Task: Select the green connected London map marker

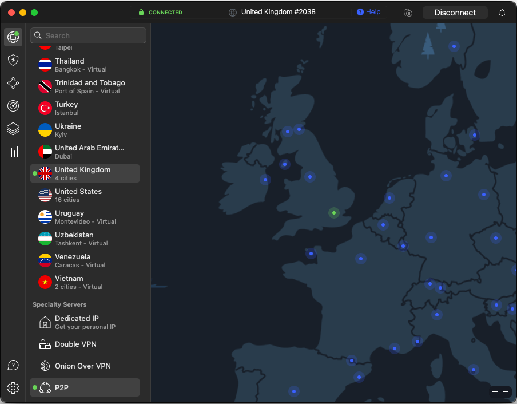Action: (x=334, y=213)
